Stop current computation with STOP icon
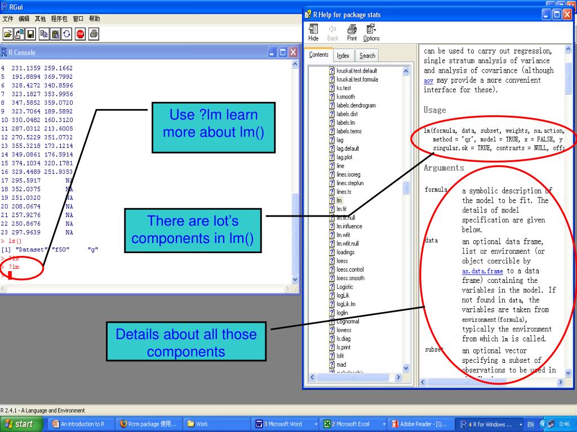Screen dimensions: 577x432 point(80,34)
